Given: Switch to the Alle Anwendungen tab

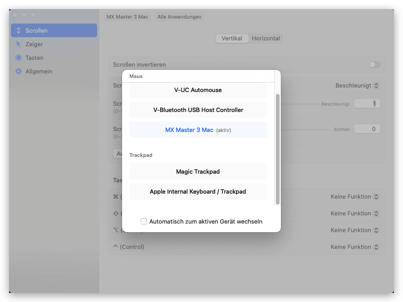Looking at the screenshot, I should 179,17.
